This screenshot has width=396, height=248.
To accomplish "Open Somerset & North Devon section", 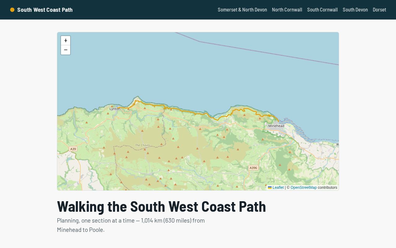I will pos(242,10).
